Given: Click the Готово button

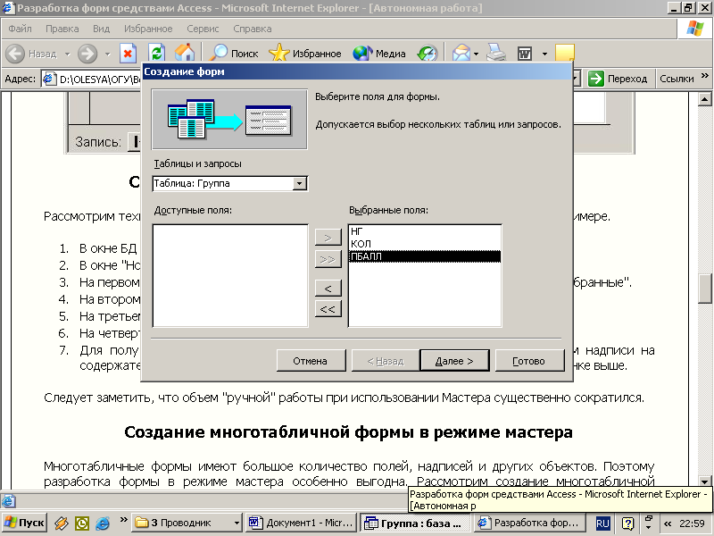Looking at the screenshot, I should click(x=529, y=361).
